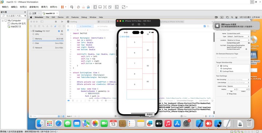
Task: Open Music app in the Dock
Action: pyautogui.click(x=168, y=124)
